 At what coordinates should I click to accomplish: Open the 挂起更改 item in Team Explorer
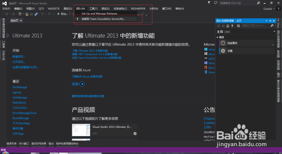coord(247,43)
